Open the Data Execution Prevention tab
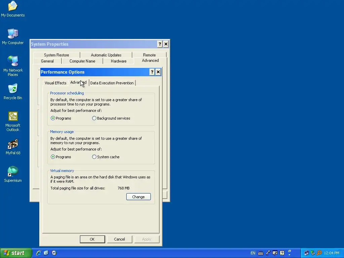 click(x=112, y=83)
